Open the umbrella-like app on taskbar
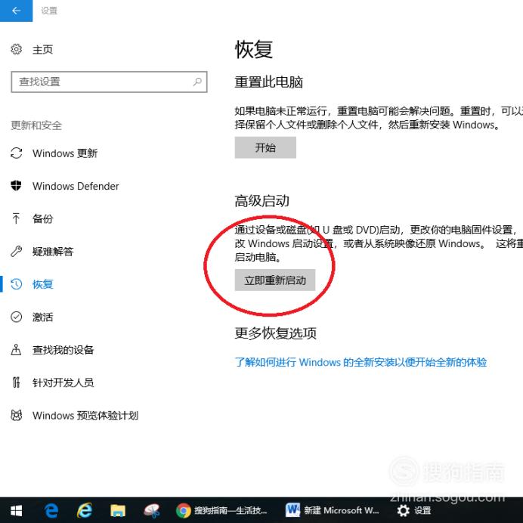The width and height of the screenshot is (523, 523). [151, 510]
